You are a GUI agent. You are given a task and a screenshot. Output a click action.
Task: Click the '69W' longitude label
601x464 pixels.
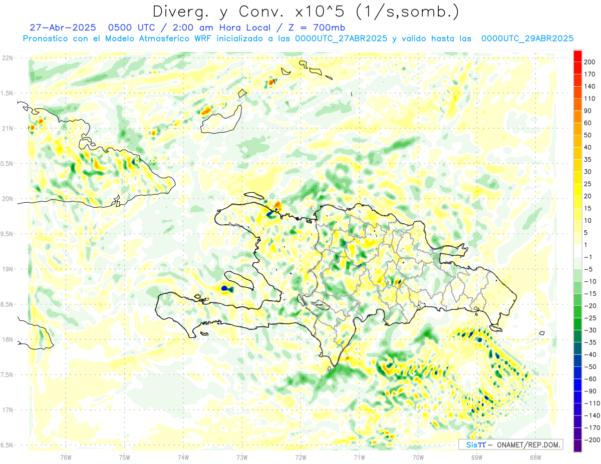(x=477, y=457)
